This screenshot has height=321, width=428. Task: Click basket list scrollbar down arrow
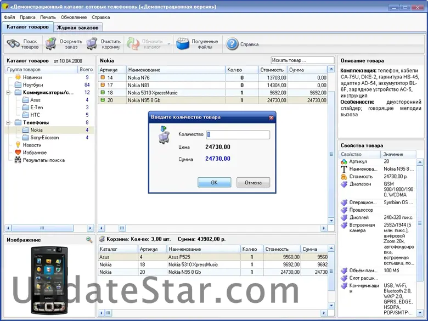[331, 306]
